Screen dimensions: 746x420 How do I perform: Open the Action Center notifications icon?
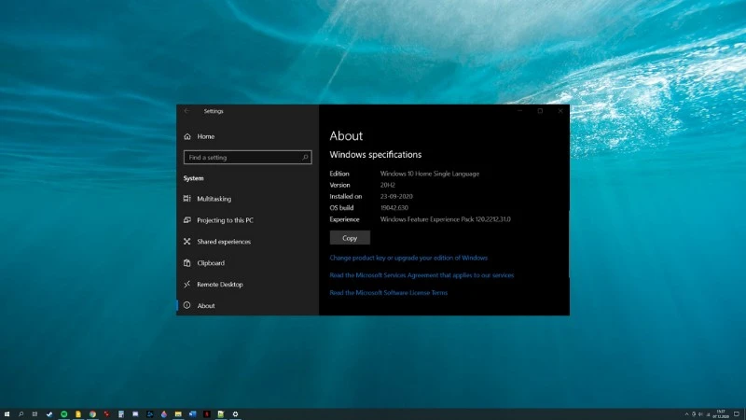click(737, 413)
